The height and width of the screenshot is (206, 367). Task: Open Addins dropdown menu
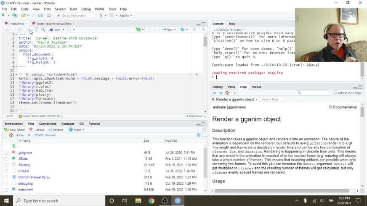[x=125, y=16]
